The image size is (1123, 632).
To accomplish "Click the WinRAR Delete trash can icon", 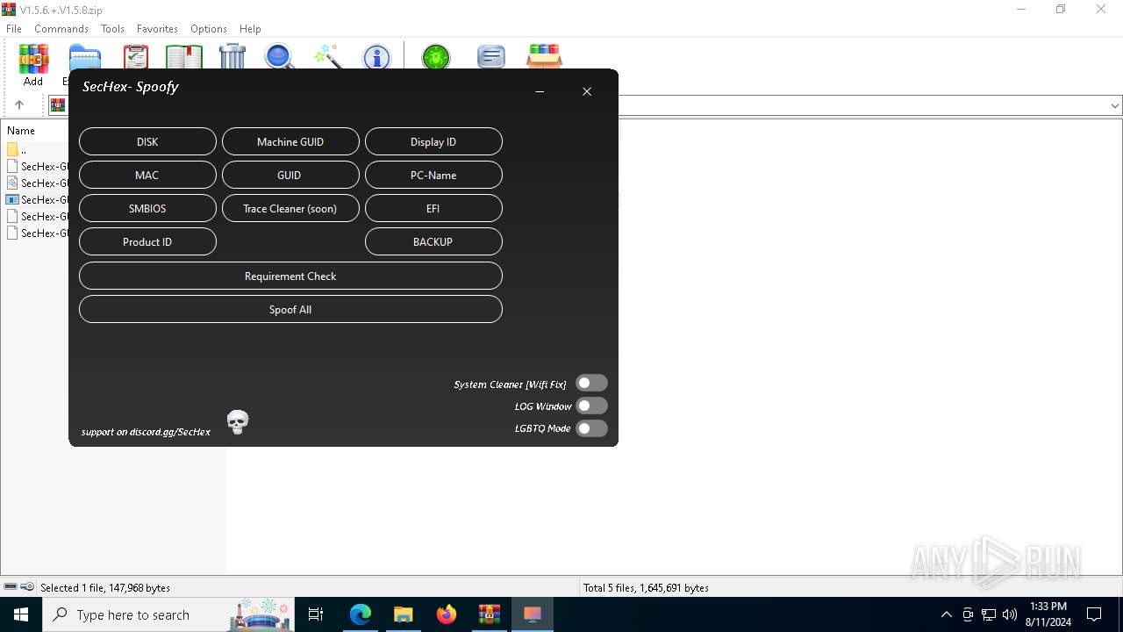I will [x=232, y=56].
